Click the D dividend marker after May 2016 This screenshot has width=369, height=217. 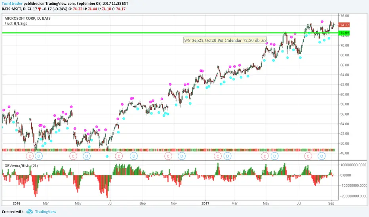click(x=87, y=156)
